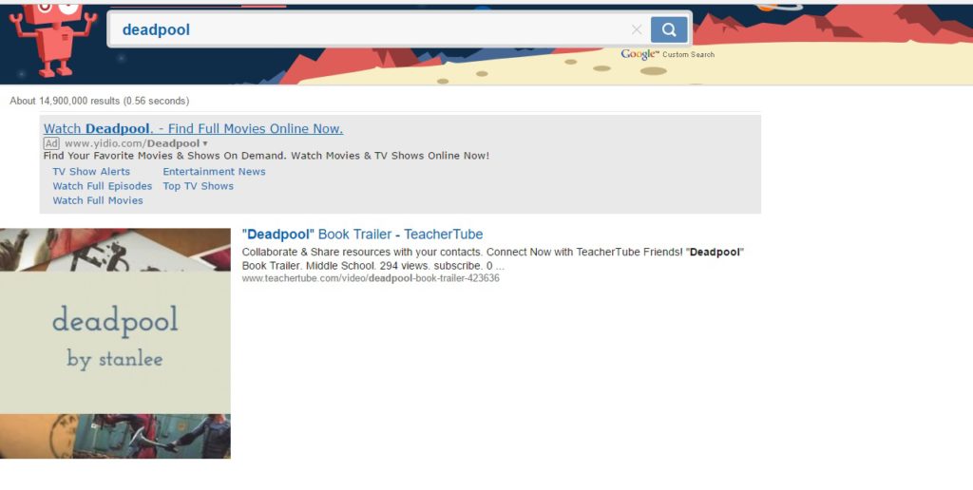Click the 'About 14,900,000 results' text
The height and width of the screenshot is (490, 973).
tap(99, 101)
